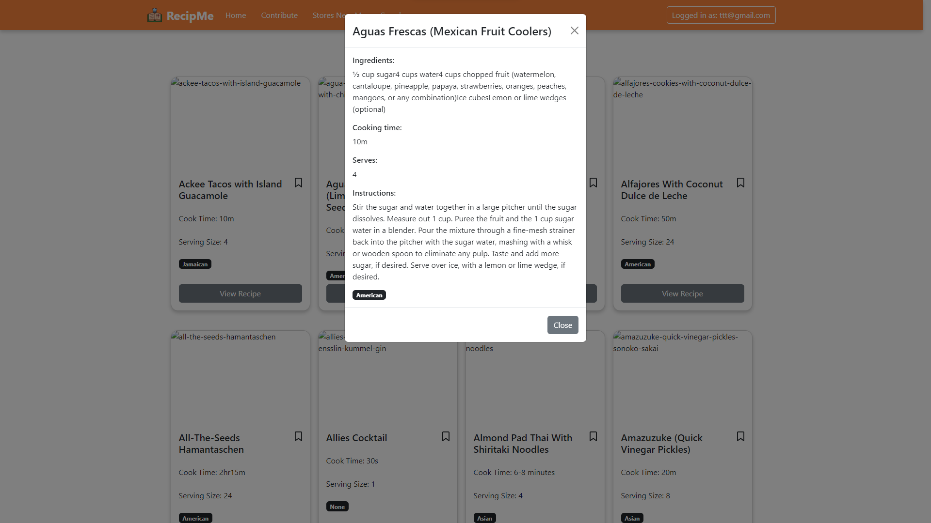The height and width of the screenshot is (523, 931).
Task: View Recipe for Alfajores With Coconut Dulce de Leche
Action: (x=683, y=293)
